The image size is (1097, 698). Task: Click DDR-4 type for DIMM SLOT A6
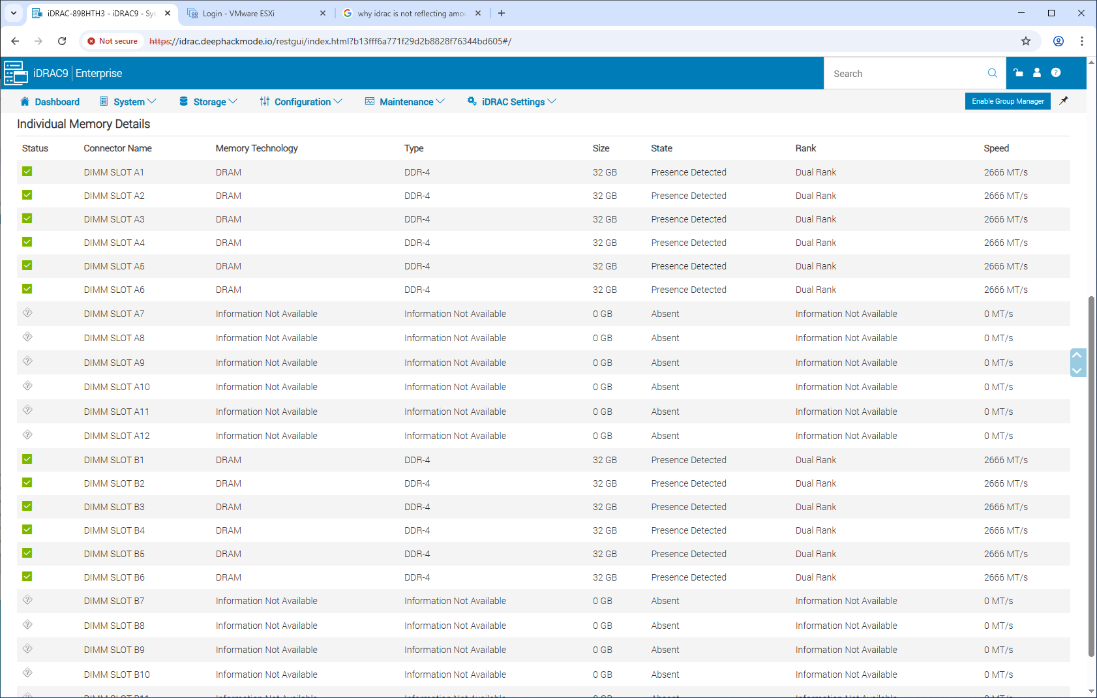tap(417, 290)
